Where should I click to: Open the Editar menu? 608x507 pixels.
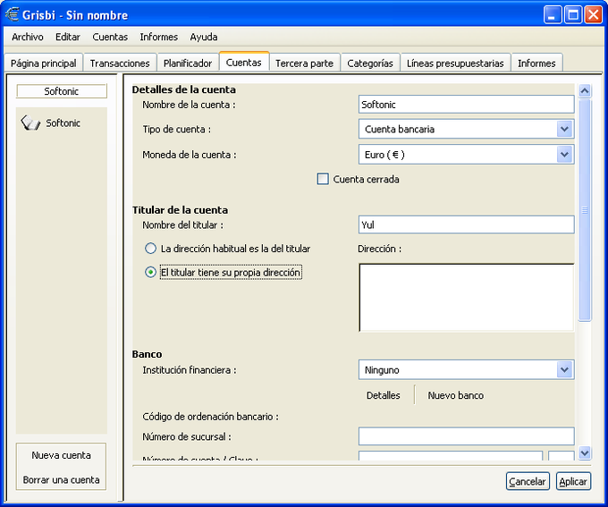click(68, 37)
